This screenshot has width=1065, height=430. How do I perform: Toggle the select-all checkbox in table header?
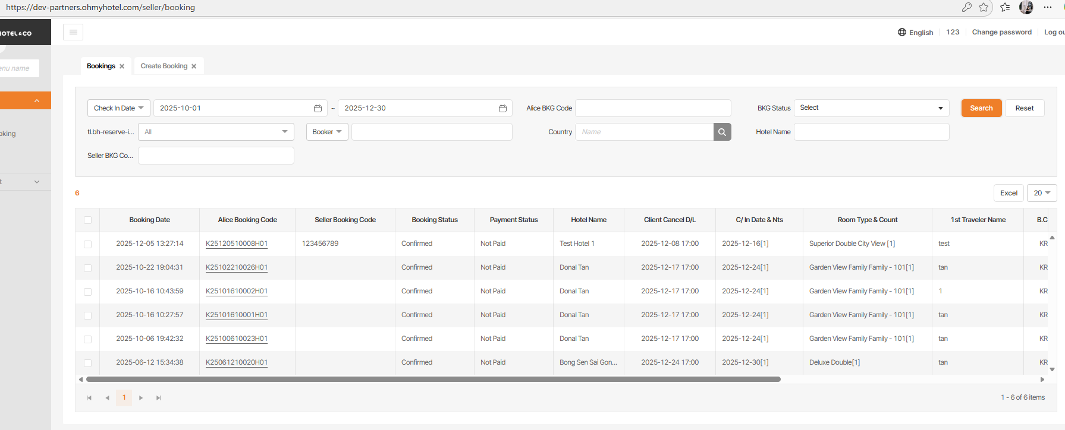(88, 220)
